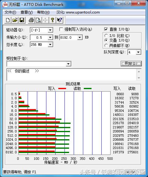Viewport: 148px width, 177px height.
Task: Close the ATTO Disk Benchmark window
Action: 138,3
